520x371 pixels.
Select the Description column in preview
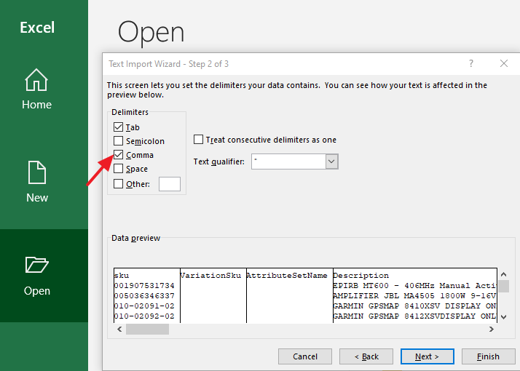click(x=361, y=276)
